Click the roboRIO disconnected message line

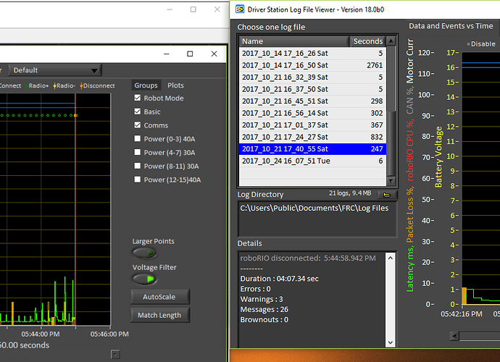click(x=308, y=258)
